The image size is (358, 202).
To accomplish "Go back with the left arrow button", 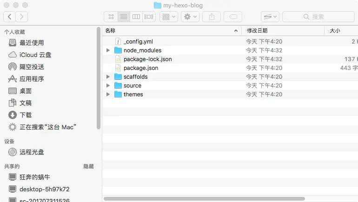I will point(10,17).
